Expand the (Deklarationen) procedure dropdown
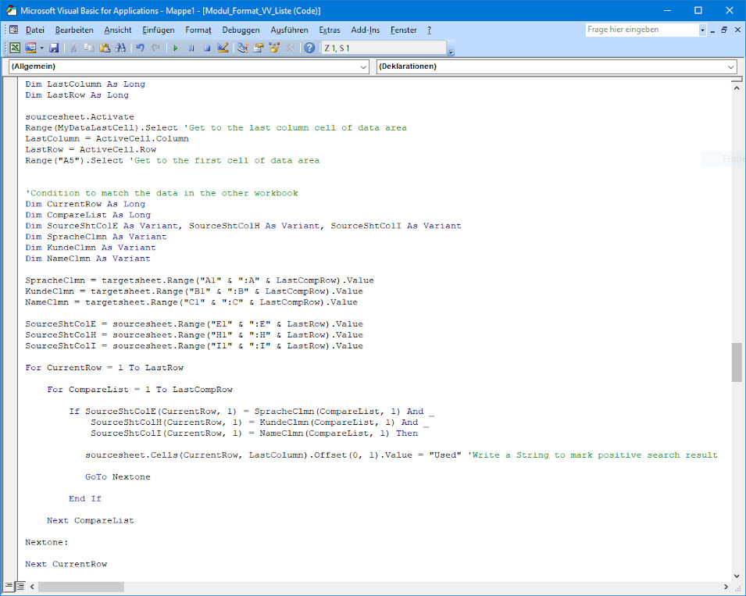 tap(730, 67)
